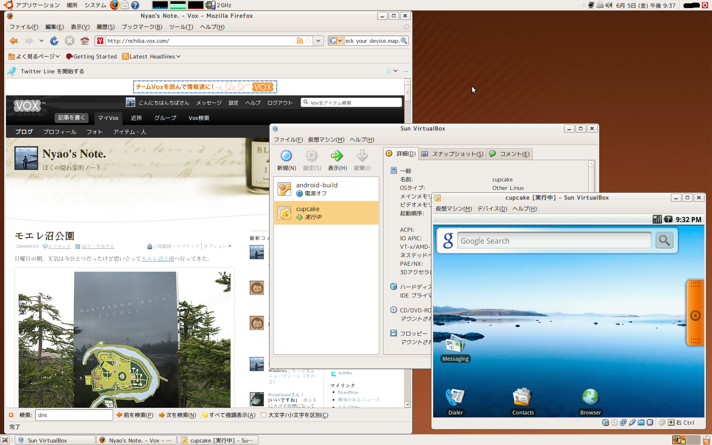Click Firefox reload page icon
Screen dimensions: 712x445
pos(54,41)
